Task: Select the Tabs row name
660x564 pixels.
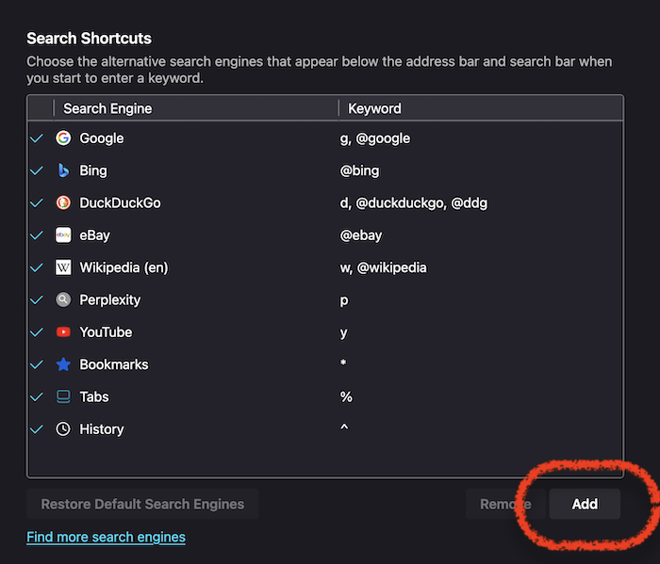Action: pos(94,397)
